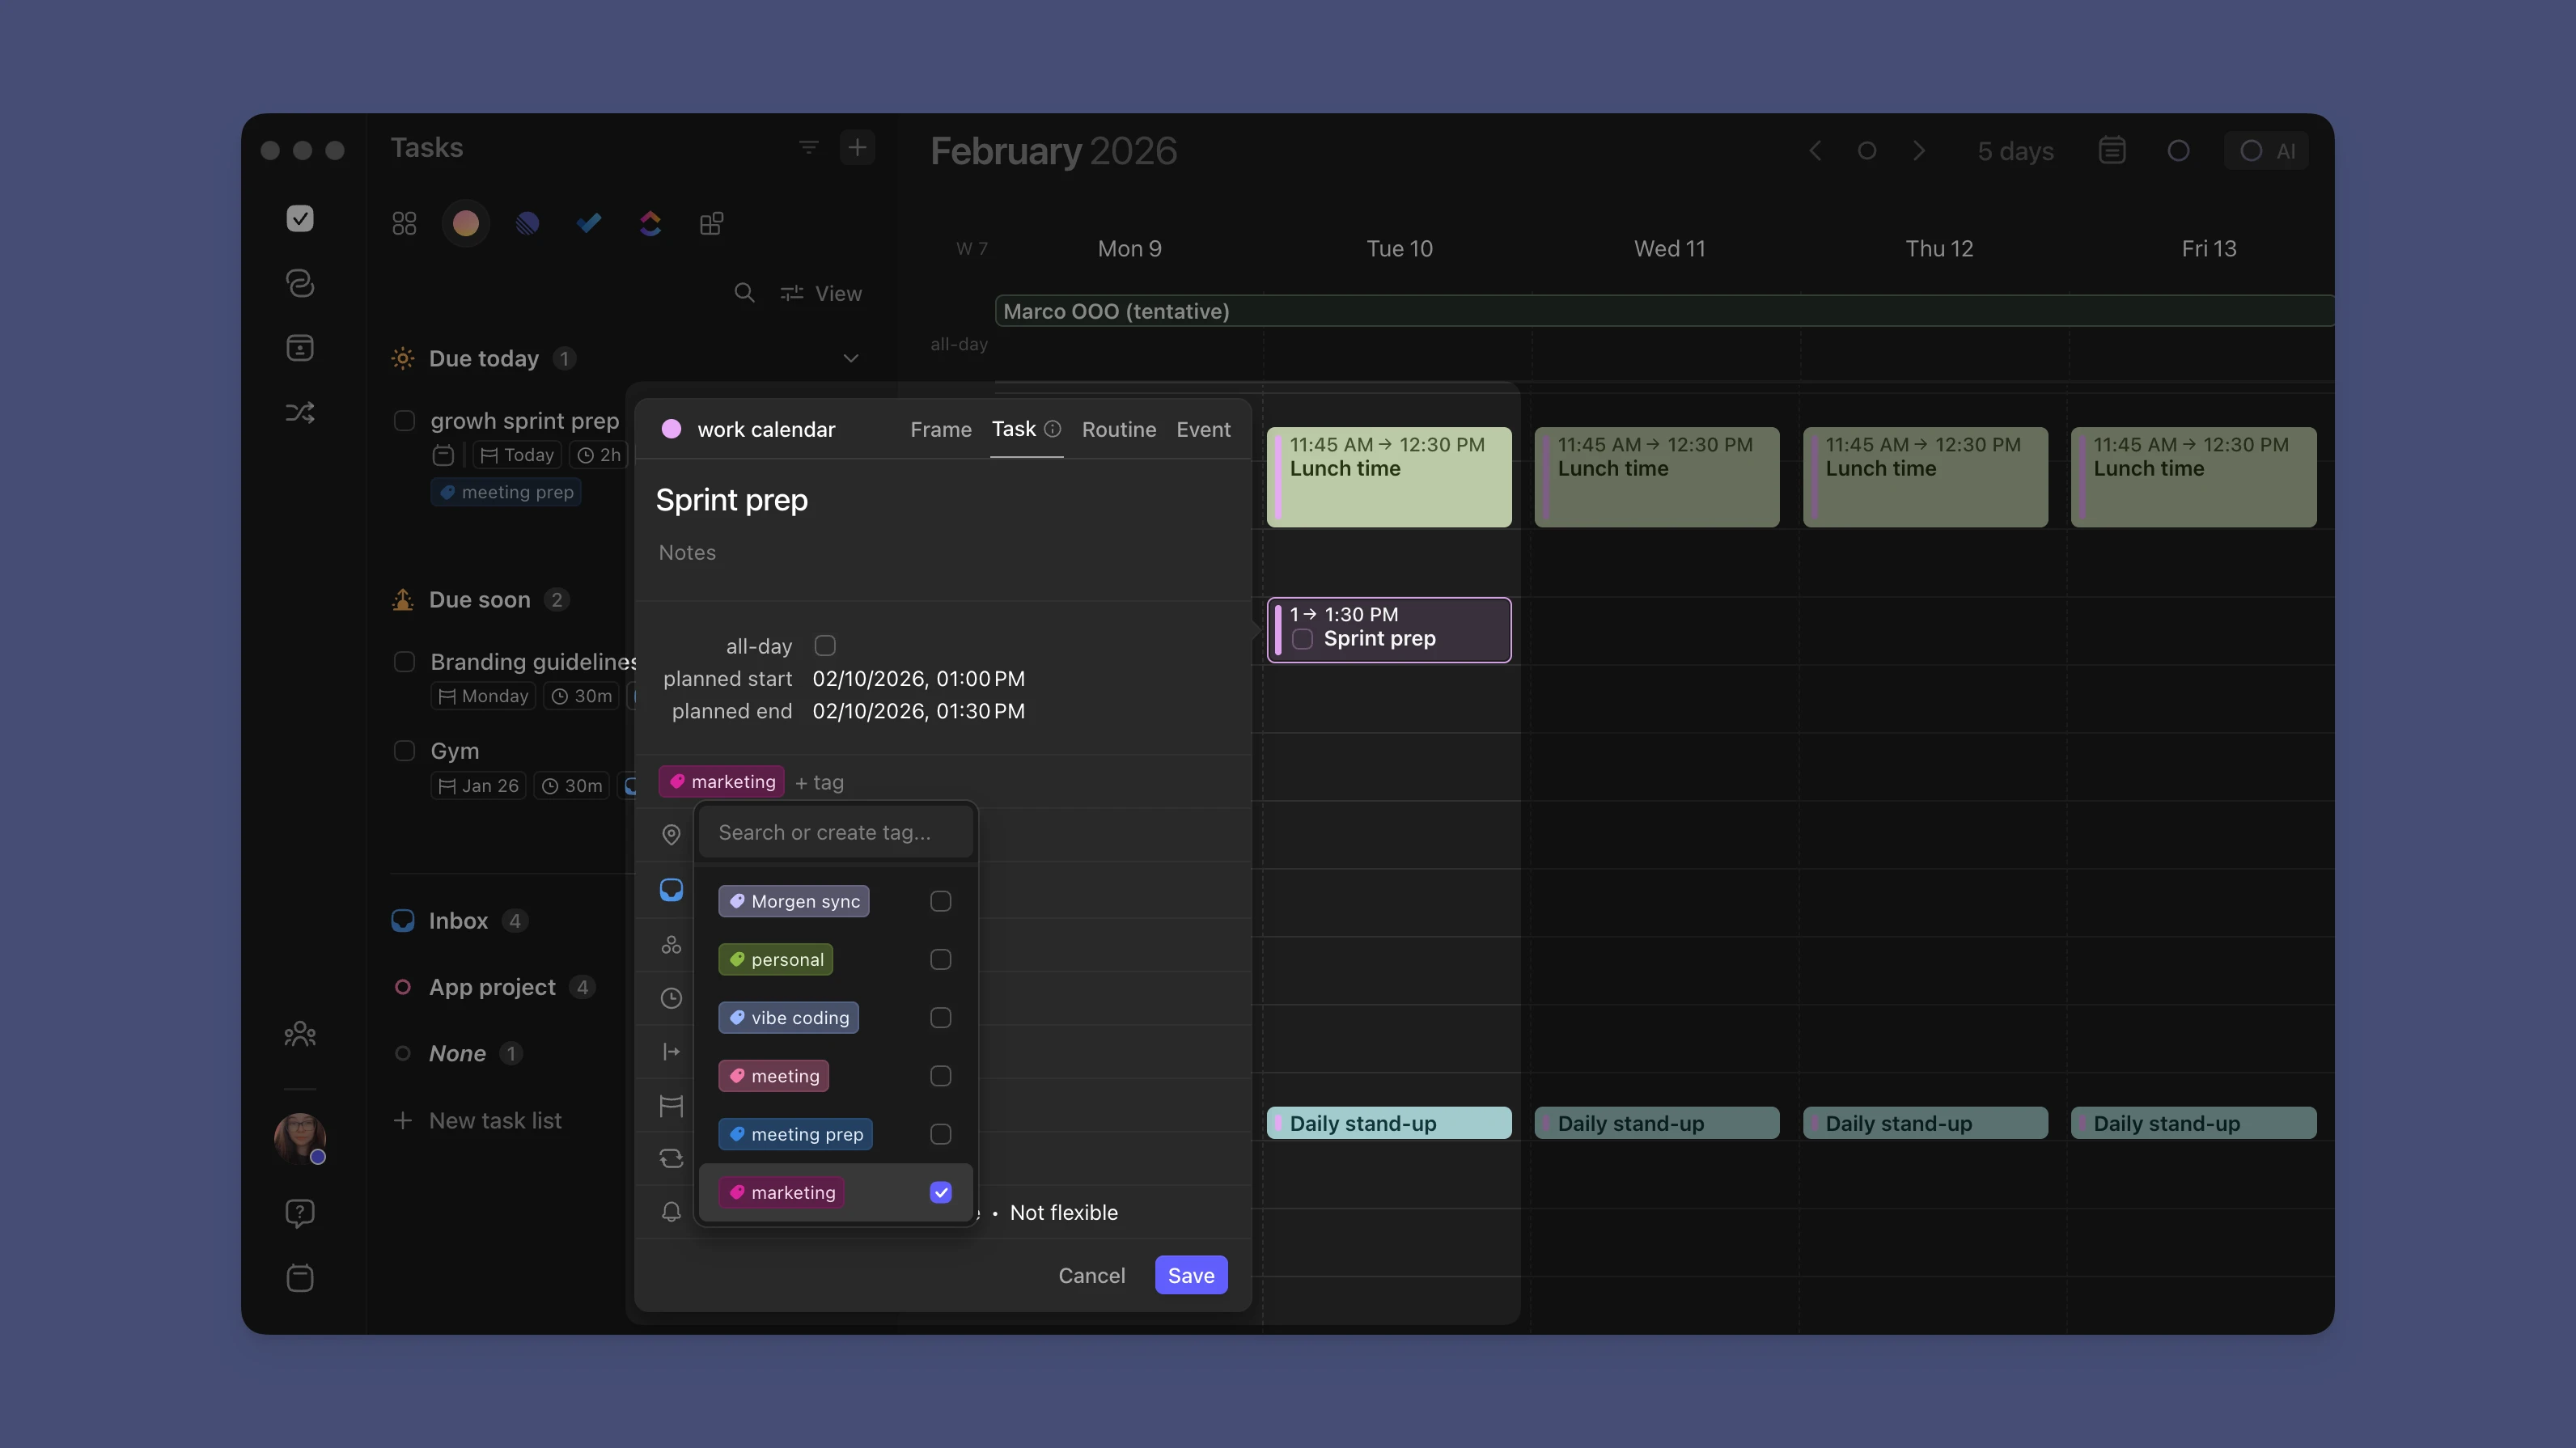Click the AI button in top right
Image resolution: width=2576 pixels, height=1448 pixels.
click(2268, 151)
